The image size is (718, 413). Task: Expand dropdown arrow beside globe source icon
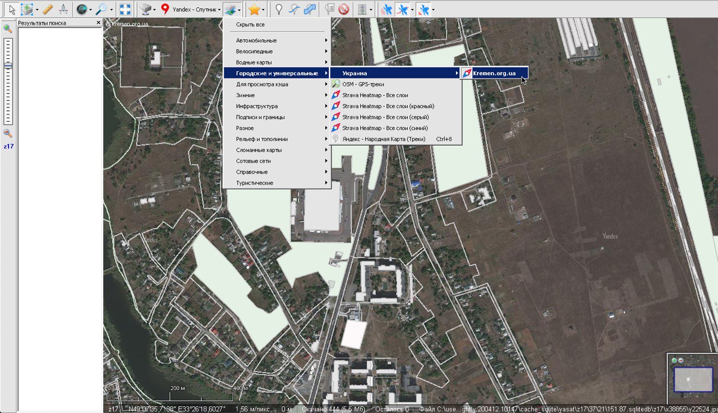coord(91,10)
